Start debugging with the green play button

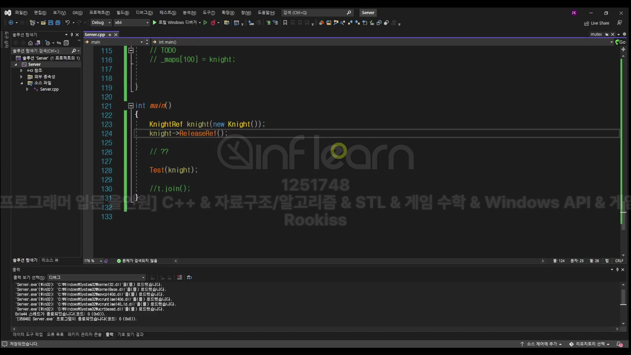(154, 23)
